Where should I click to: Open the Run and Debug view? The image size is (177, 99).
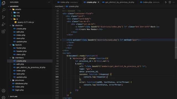coord(4,24)
